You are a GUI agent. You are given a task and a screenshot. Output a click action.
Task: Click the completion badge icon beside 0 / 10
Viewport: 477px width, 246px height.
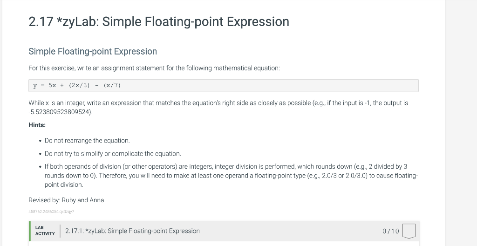[x=409, y=231]
